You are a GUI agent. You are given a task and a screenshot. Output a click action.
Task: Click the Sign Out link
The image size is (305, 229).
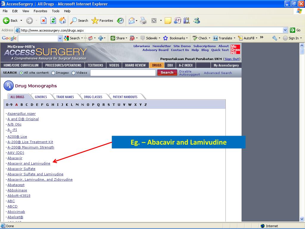tap(232, 59)
